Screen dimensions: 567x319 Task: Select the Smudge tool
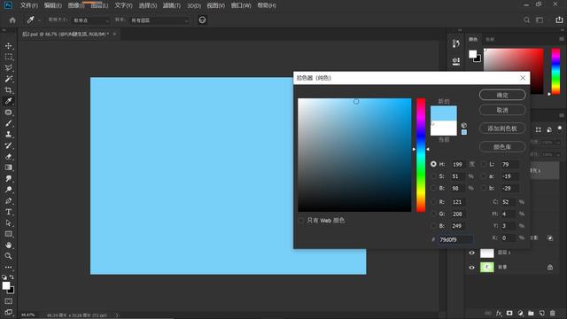click(x=8, y=179)
